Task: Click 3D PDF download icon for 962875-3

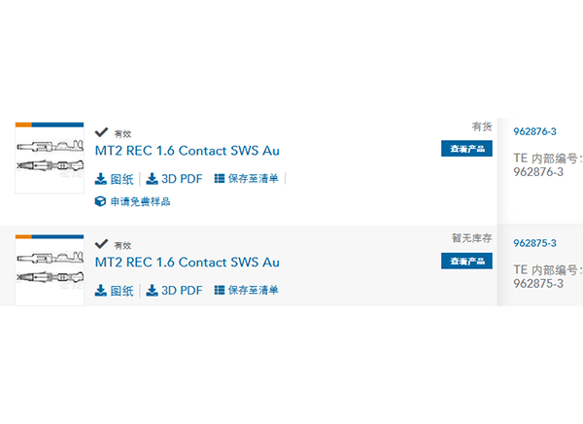Action: tap(152, 291)
